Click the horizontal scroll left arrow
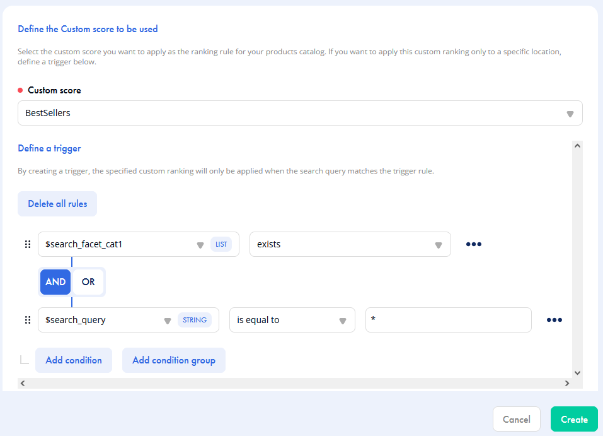This screenshot has height=436, width=603. [23, 383]
